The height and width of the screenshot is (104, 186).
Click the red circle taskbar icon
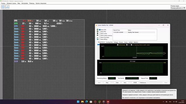tap(95, 102)
